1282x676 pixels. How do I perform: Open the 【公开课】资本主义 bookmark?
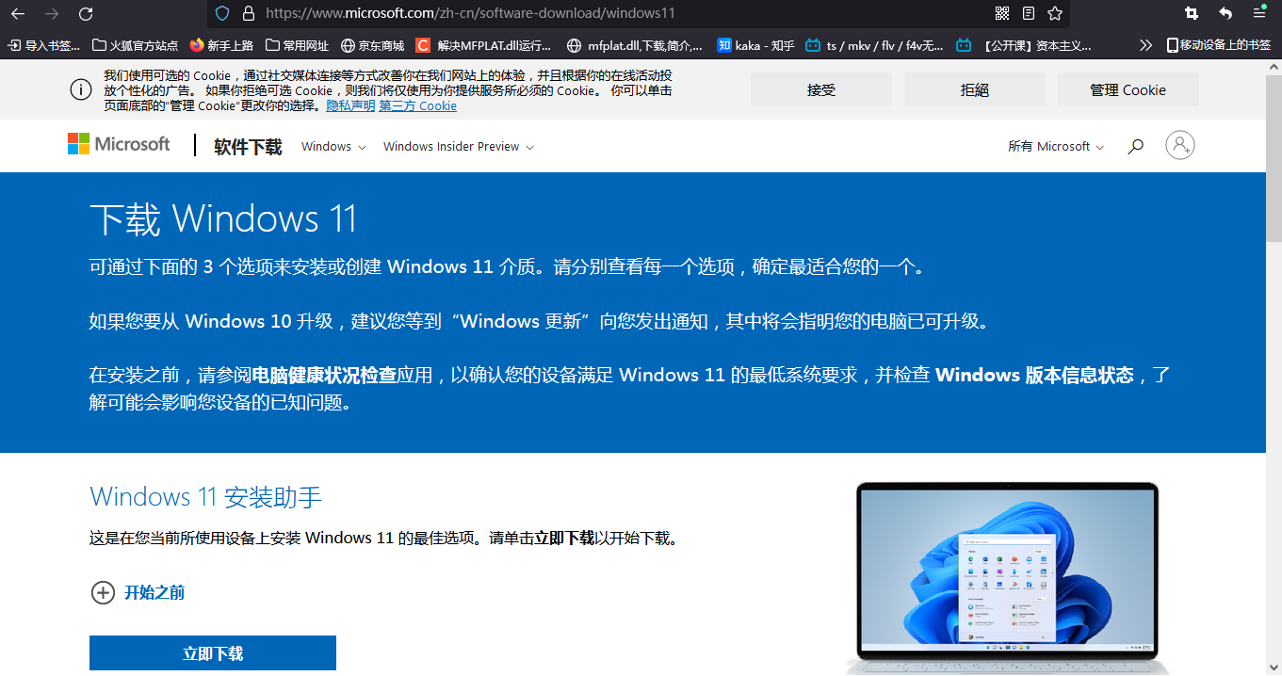pos(1024,44)
